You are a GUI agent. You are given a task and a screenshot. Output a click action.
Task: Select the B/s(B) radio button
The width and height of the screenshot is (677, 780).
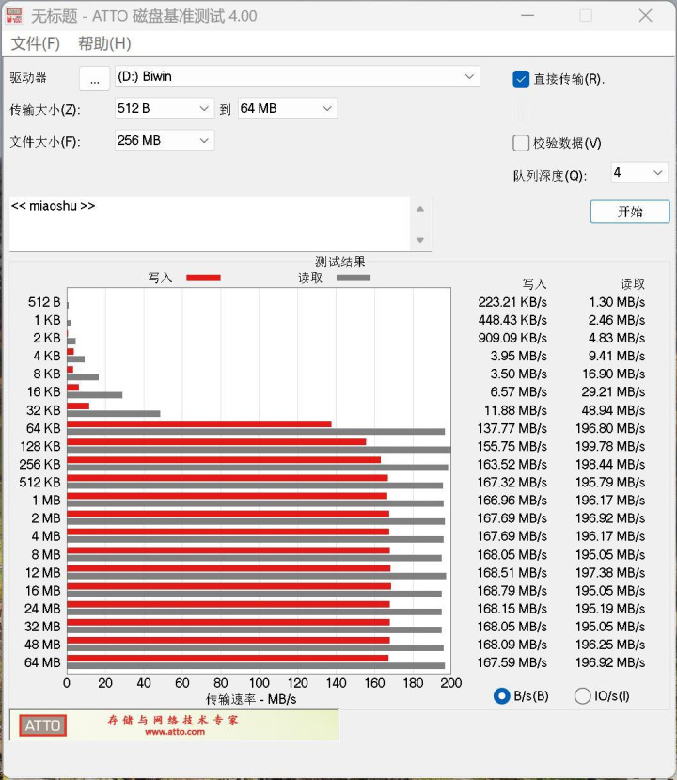tap(501, 696)
